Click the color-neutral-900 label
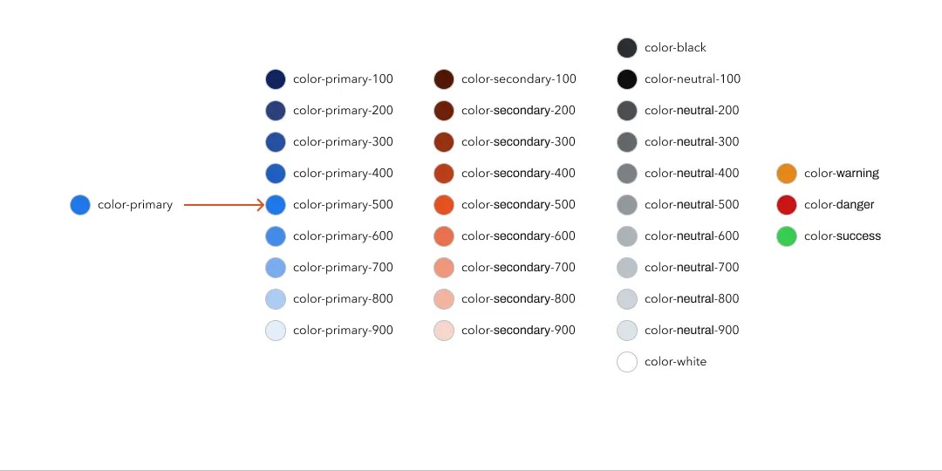The height and width of the screenshot is (471, 942). (692, 331)
